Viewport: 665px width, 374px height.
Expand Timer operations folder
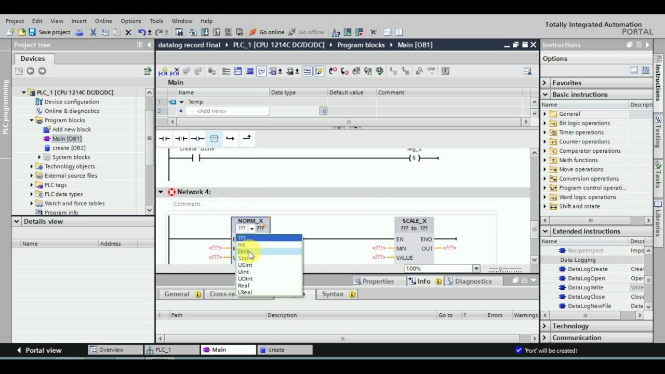pos(545,132)
